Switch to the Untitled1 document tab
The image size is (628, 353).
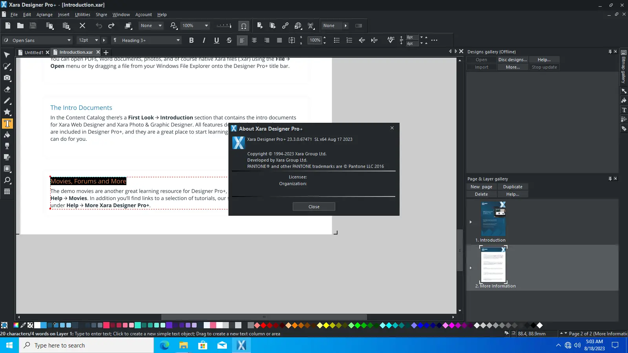pyautogui.click(x=34, y=52)
